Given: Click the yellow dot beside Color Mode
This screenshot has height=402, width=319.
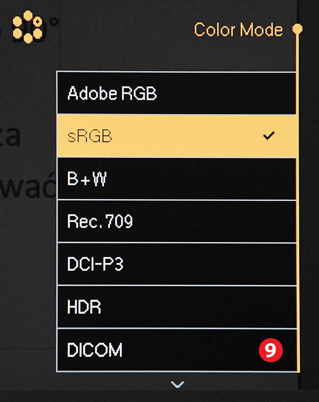Looking at the screenshot, I should 297,29.
